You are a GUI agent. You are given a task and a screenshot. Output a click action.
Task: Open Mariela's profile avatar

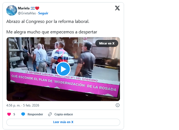[x=12, y=10]
